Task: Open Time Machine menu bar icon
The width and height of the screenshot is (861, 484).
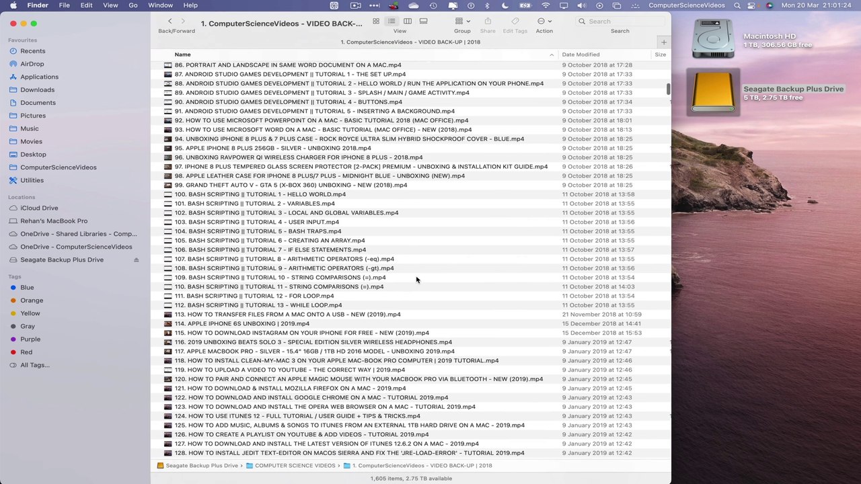Action: [433, 5]
